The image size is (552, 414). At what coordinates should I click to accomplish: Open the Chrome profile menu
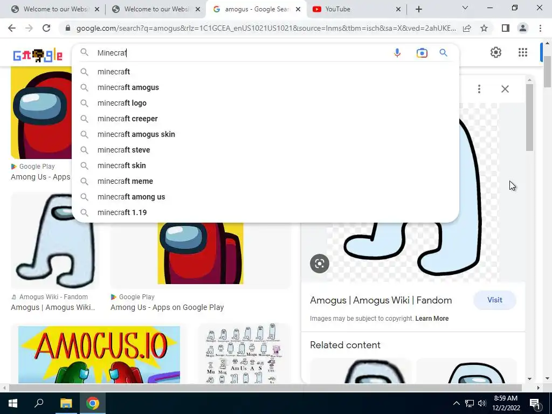pos(523,28)
